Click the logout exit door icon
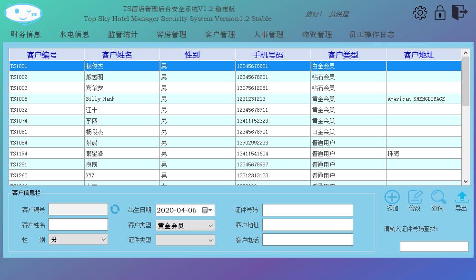Viewport: 476px width, 280px height. coord(459,12)
